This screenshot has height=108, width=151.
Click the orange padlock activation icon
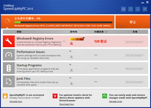[5, 96]
